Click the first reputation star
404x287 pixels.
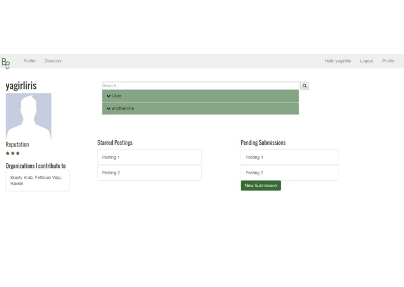click(8, 153)
